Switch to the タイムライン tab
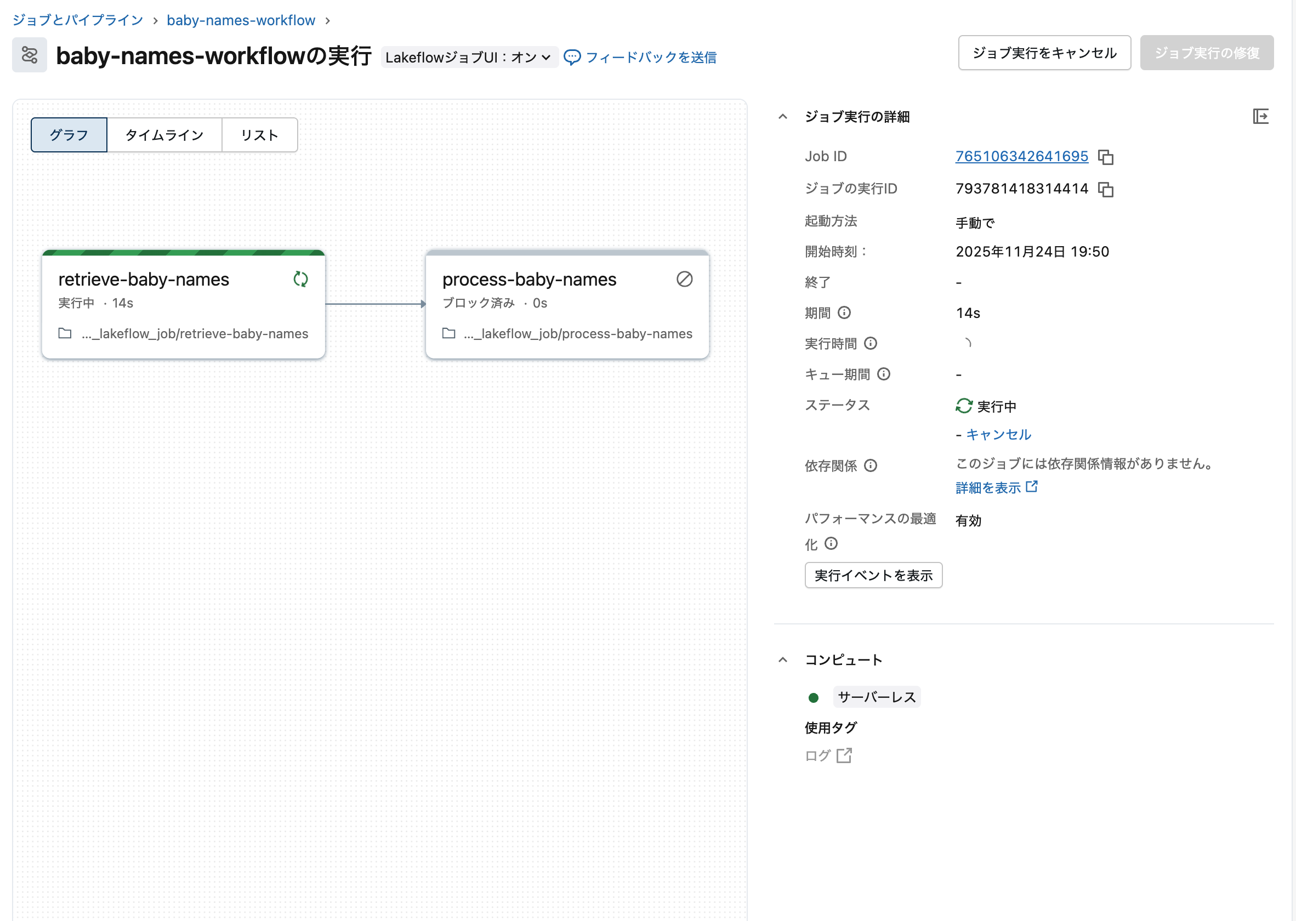Screen dimensions: 1296x921 tap(164, 134)
